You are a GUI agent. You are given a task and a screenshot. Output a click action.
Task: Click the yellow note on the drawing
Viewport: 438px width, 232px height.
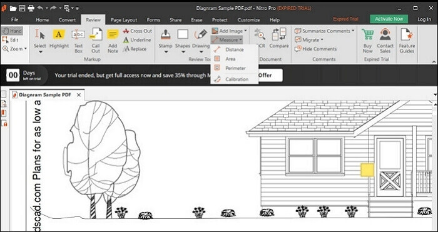point(367,170)
